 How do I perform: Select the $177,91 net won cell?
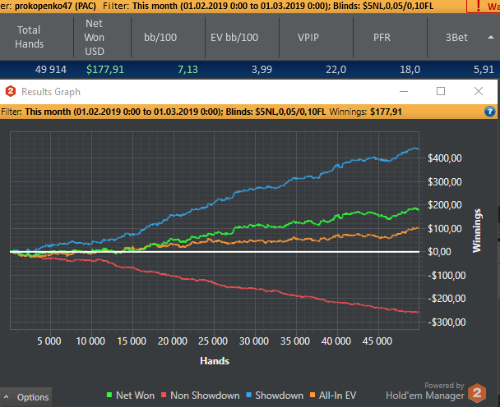click(105, 70)
